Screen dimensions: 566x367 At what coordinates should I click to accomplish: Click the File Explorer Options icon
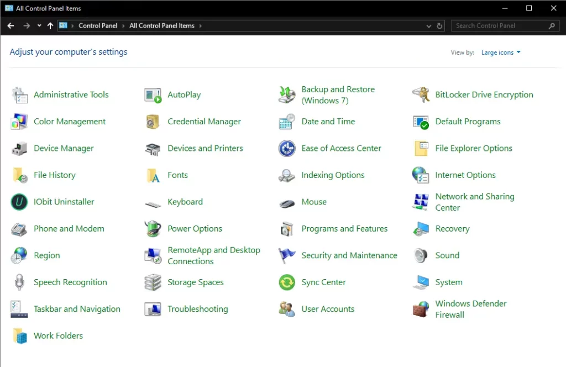point(421,148)
